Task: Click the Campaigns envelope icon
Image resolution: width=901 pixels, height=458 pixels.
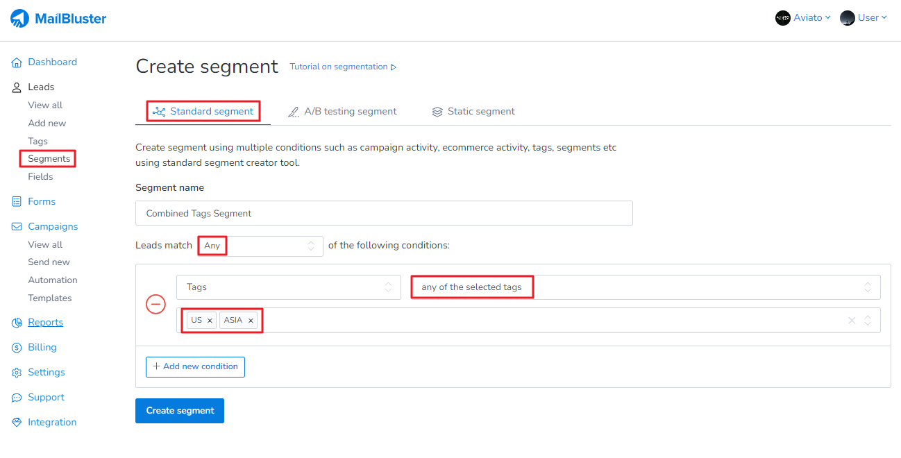Action: [17, 227]
